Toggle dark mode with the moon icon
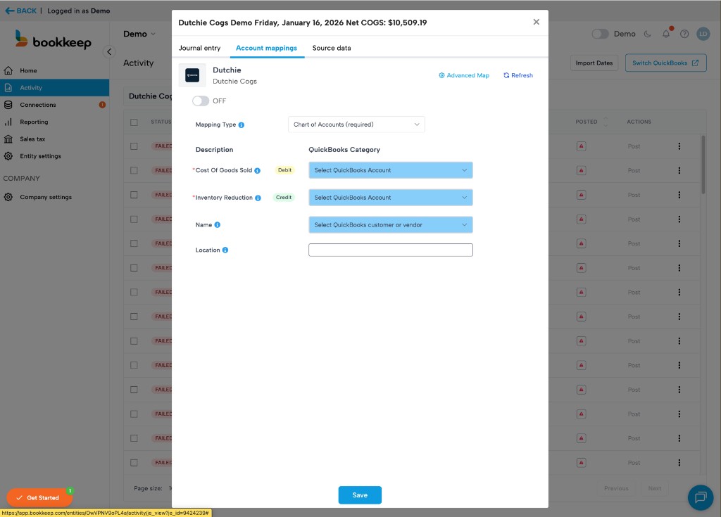Viewport: 721px width, 517px height. (x=647, y=33)
